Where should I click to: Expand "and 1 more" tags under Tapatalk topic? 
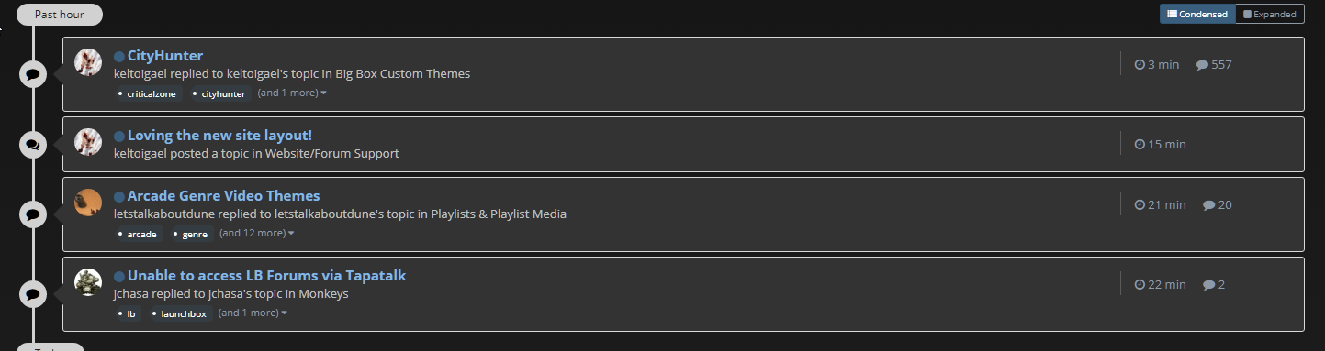(253, 313)
